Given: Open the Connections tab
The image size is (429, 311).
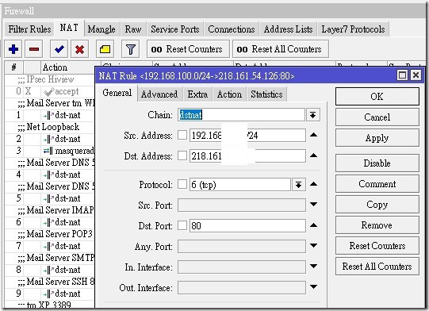Looking at the screenshot, I should coord(232,29).
